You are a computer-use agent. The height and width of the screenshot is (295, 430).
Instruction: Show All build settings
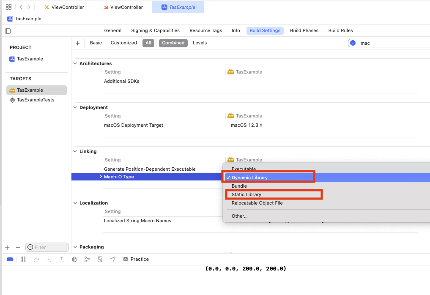click(148, 43)
